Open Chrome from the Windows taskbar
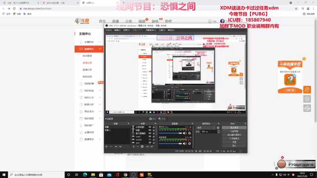The height and width of the screenshot is (178, 317). 125,175
